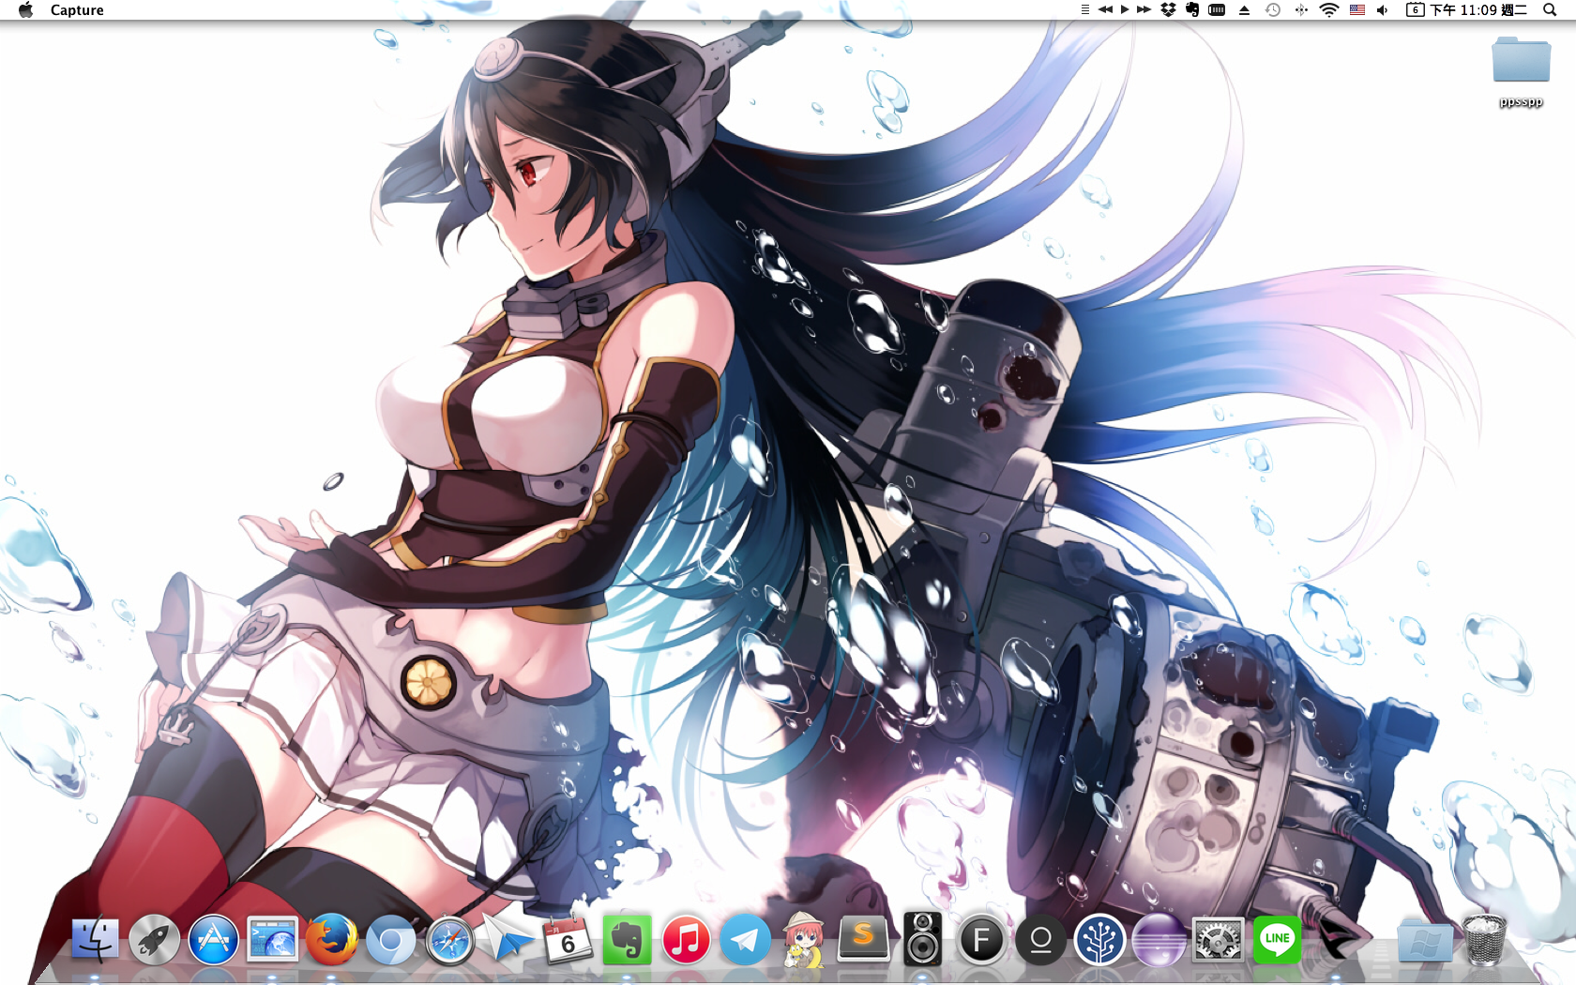The height and width of the screenshot is (985, 1576).
Task: Launch SourceTree from the dock
Action: click(1099, 940)
